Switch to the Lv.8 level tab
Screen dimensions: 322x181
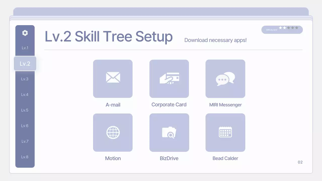[x=25, y=157]
